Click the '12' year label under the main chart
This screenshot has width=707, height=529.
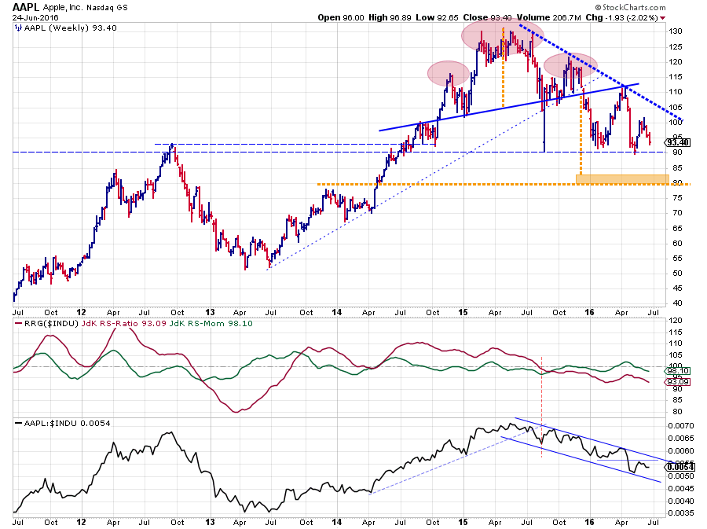click(x=81, y=312)
